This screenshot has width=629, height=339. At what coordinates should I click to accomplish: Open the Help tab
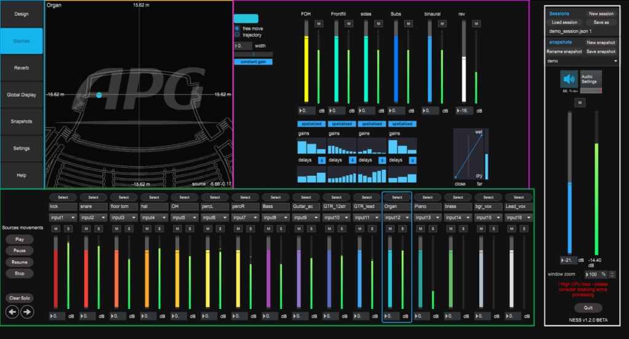click(x=21, y=175)
